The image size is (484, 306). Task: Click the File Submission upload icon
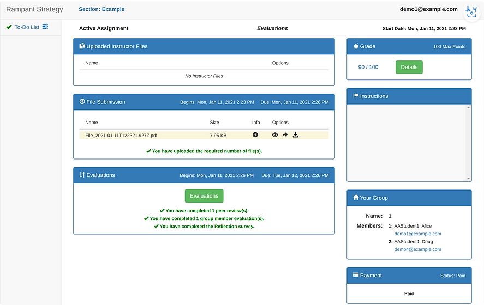click(82, 102)
